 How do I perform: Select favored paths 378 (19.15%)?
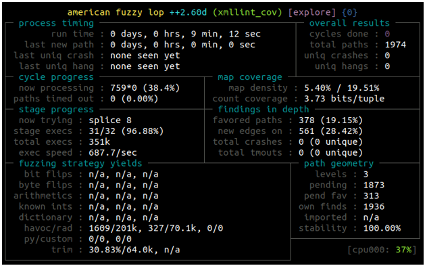[x=331, y=120]
